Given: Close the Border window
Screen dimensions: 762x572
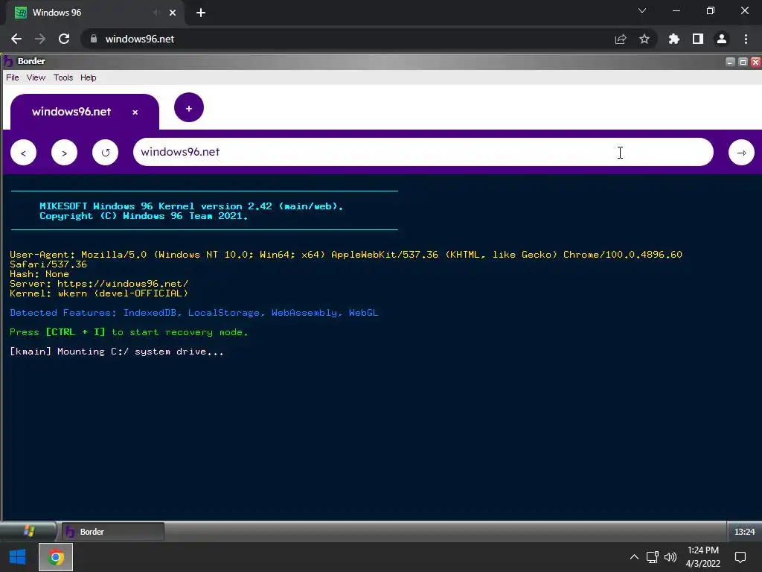Looking at the screenshot, I should (755, 62).
